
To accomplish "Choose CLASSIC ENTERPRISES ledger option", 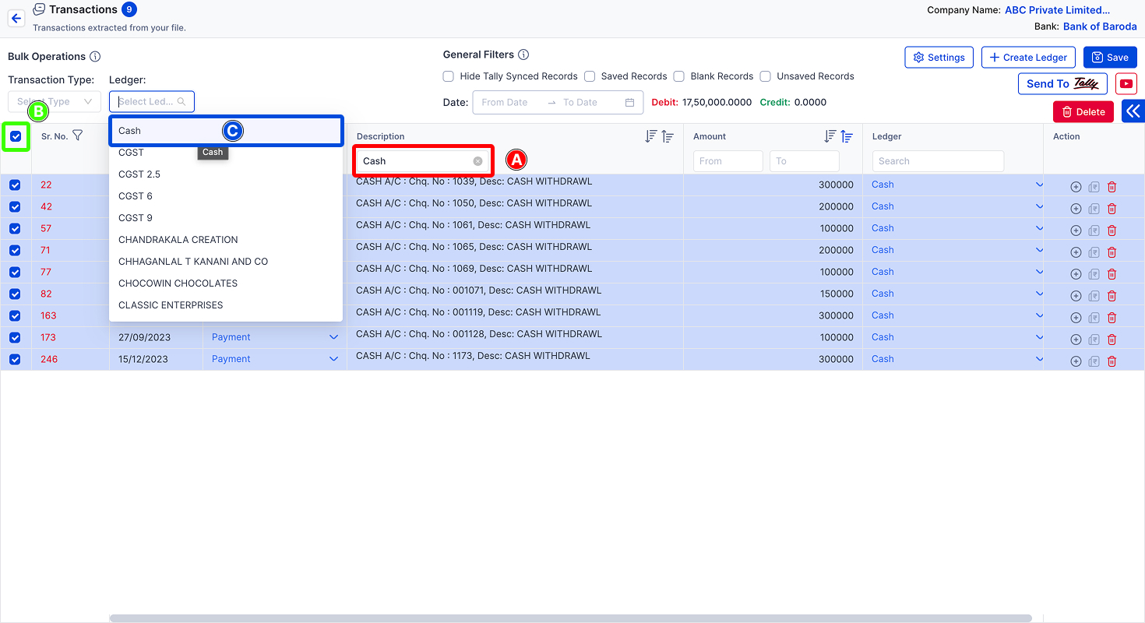I will tap(226, 305).
